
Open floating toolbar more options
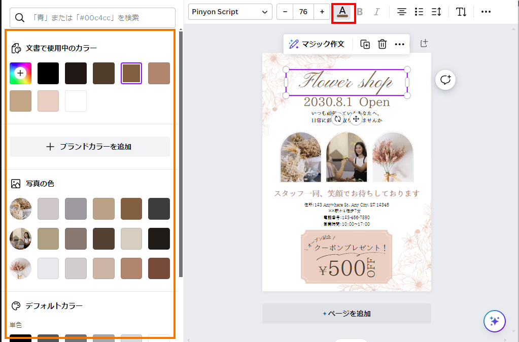(399, 44)
